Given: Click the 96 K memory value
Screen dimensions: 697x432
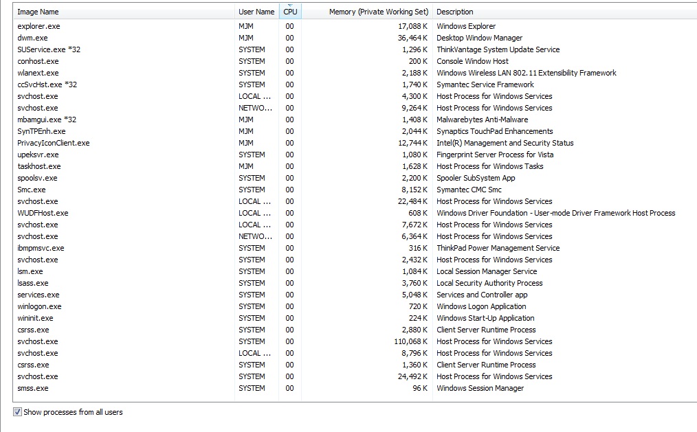Looking at the screenshot, I should pyautogui.click(x=420, y=389).
